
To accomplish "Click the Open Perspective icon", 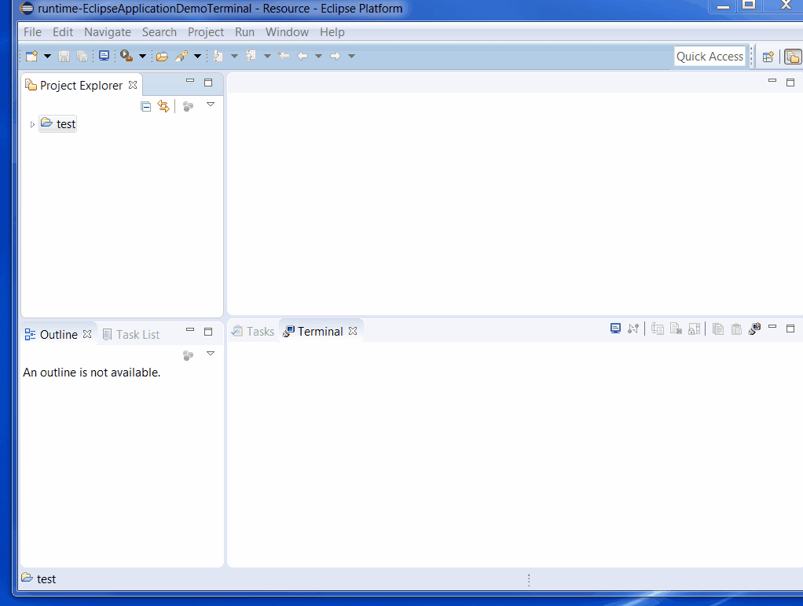I will [x=768, y=57].
